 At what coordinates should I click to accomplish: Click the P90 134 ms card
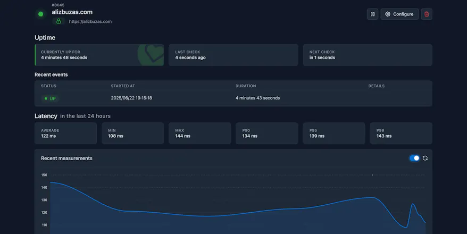pos(267,133)
